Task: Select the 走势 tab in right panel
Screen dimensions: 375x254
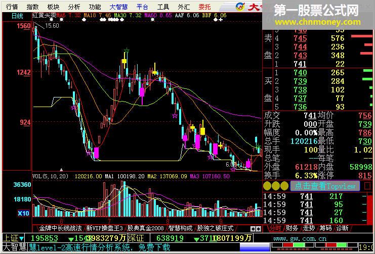Action: [x=309, y=228]
